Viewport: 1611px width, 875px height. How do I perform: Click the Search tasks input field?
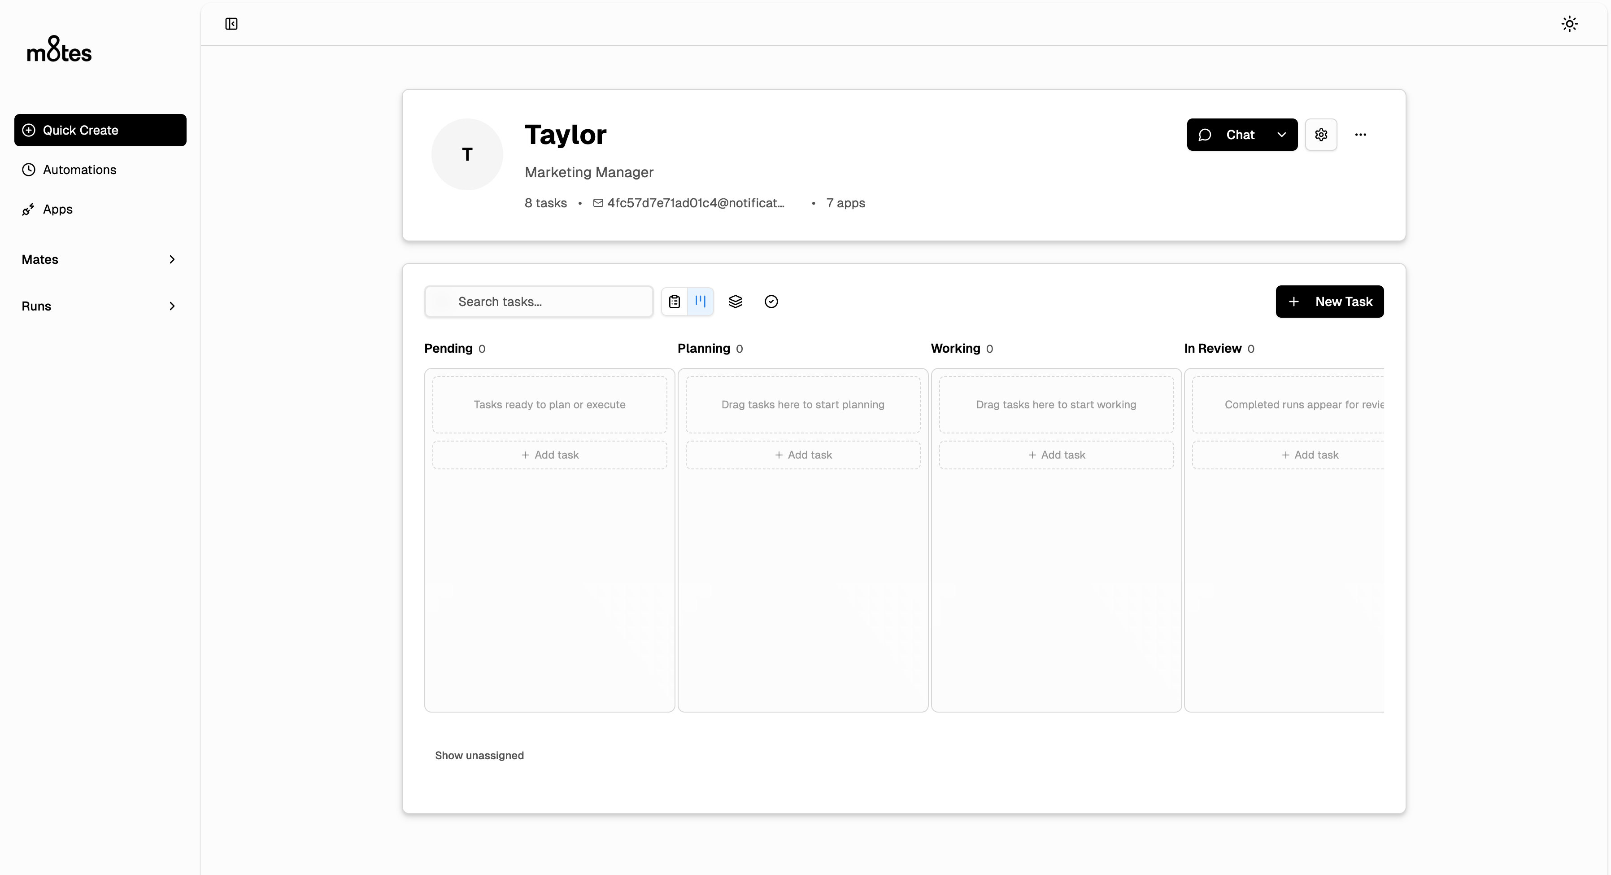pos(538,301)
